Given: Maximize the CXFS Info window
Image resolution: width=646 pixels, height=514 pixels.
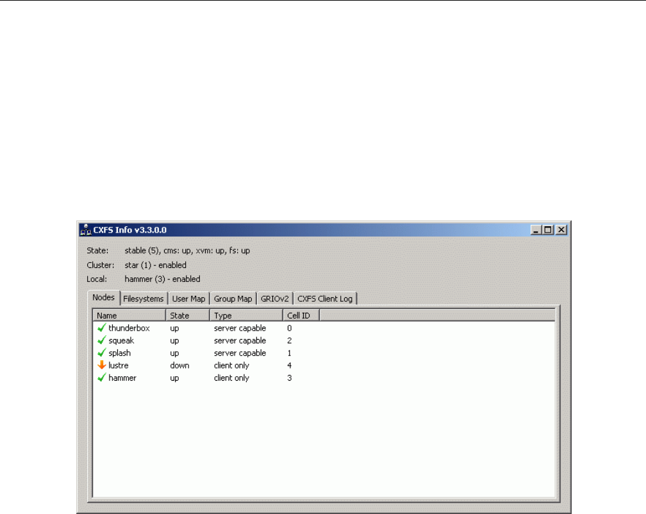Looking at the screenshot, I should 548,230.
